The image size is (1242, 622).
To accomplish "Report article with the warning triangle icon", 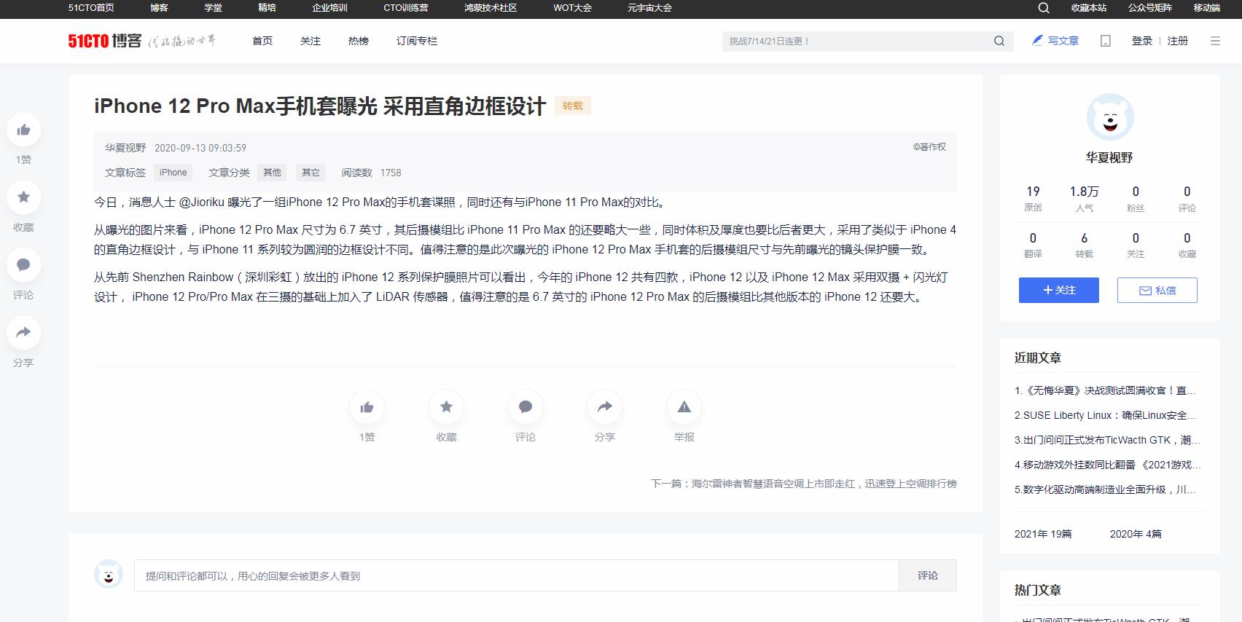I will click(684, 407).
